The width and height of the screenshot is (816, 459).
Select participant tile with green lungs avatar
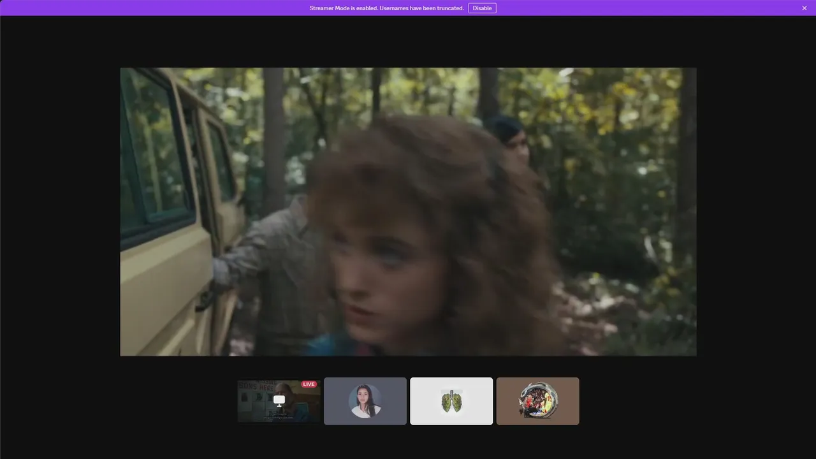pos(451,401)
